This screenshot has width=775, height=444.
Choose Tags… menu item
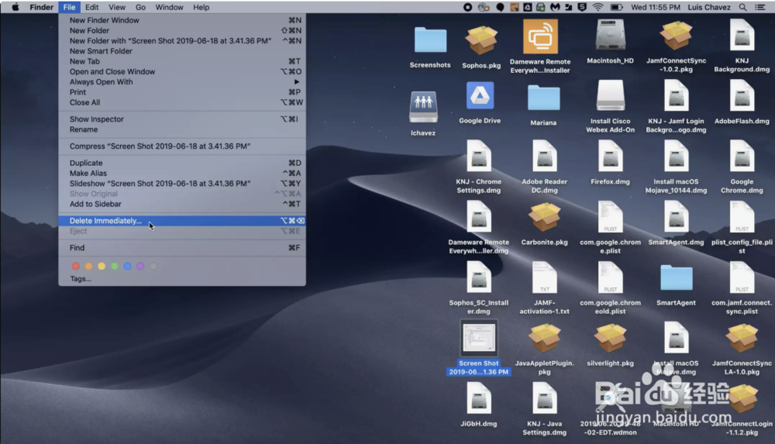pyautogui.click(x=182, y=279)
